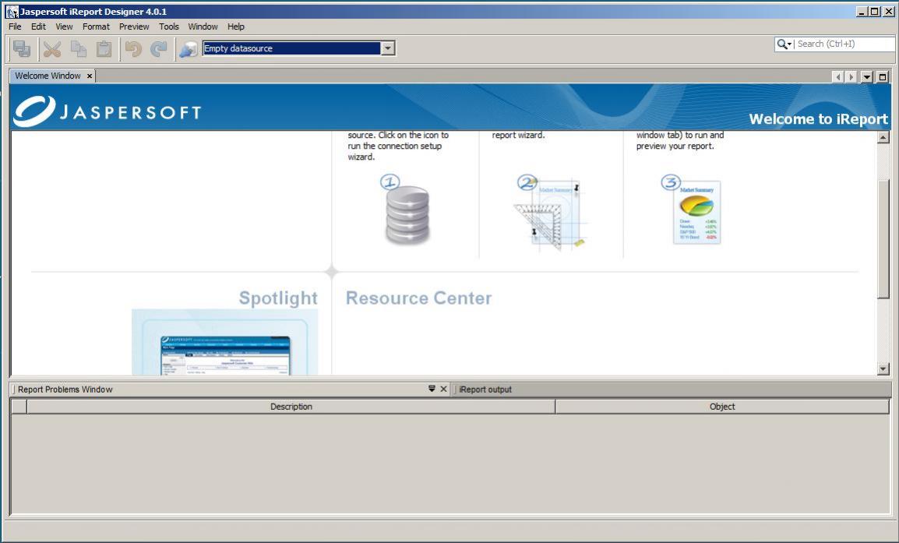Click the Save All toolbar icon
Viewport: 899px width, 543px height.
point(22,49)
